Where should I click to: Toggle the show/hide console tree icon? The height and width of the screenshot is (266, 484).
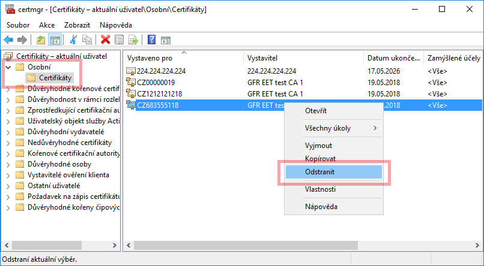click(x=55, y=40)
